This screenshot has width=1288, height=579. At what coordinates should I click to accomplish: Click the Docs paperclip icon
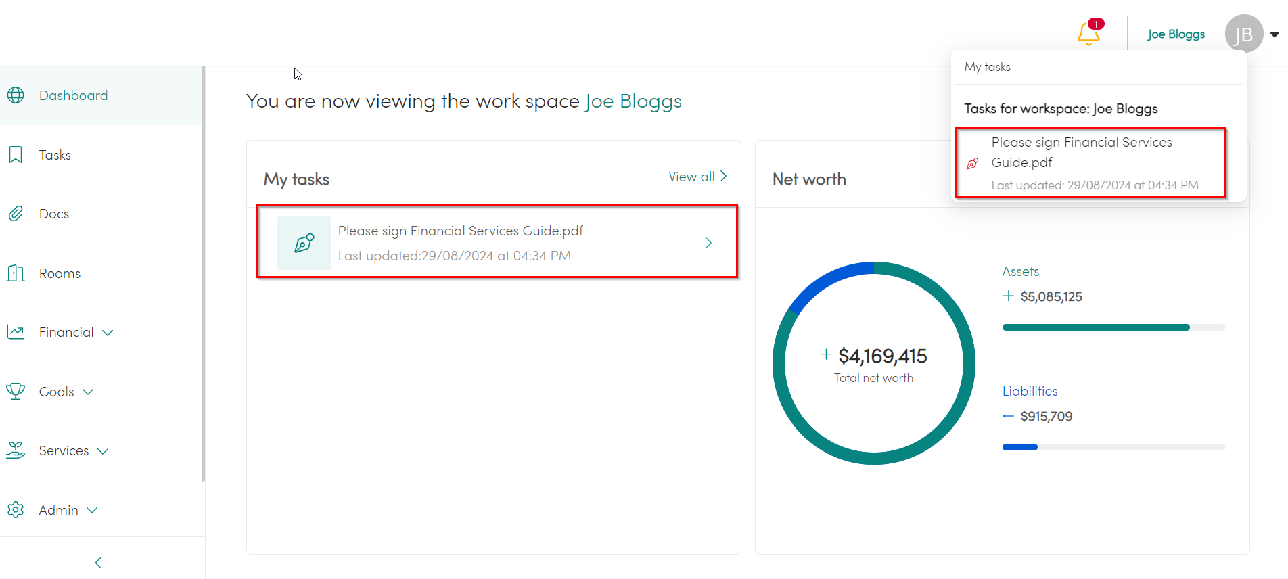tap(16, 214)
